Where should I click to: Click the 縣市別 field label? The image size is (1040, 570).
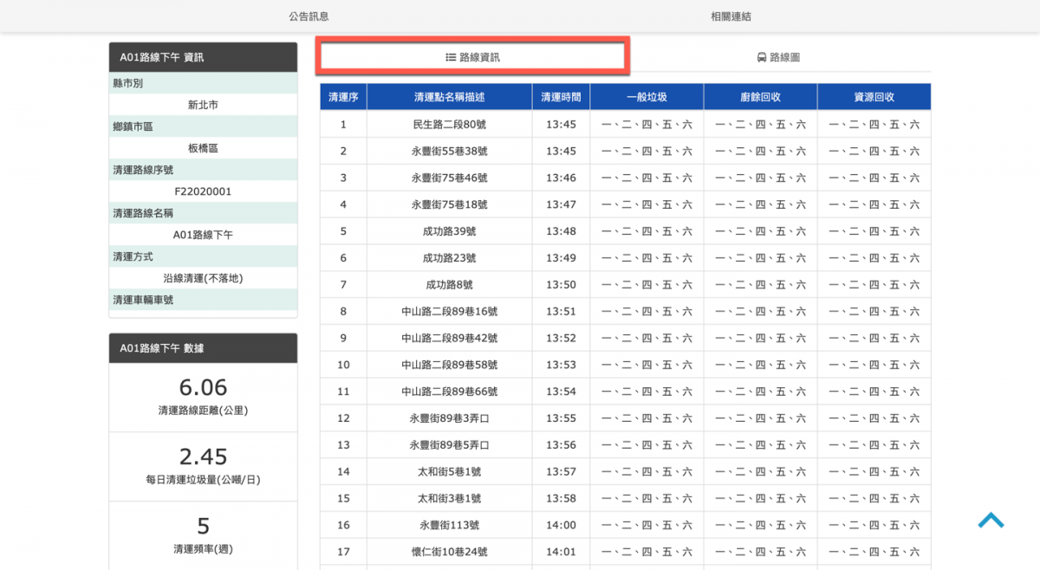[127, 83]
